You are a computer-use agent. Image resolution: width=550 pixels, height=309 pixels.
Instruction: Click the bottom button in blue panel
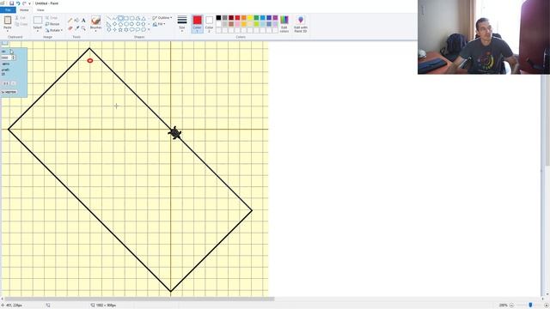coord(9,92)
